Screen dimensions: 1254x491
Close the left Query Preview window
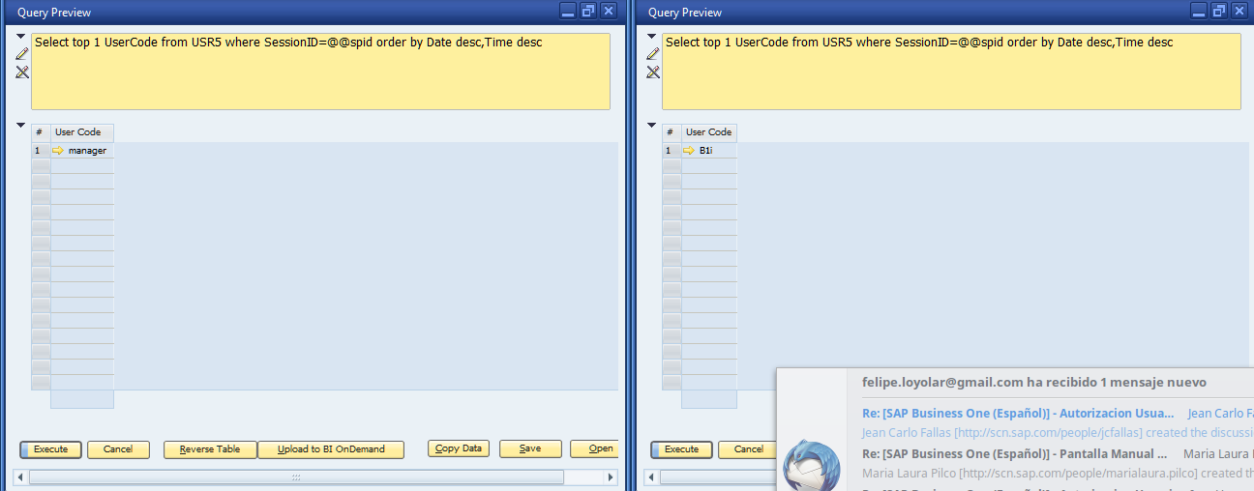609,11
